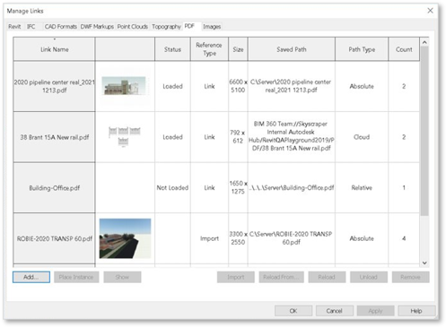The width and height of the screenshot is (446, 327).
Task: Click the Add... button
Action: pyautogui.click(x=31, y=277)
